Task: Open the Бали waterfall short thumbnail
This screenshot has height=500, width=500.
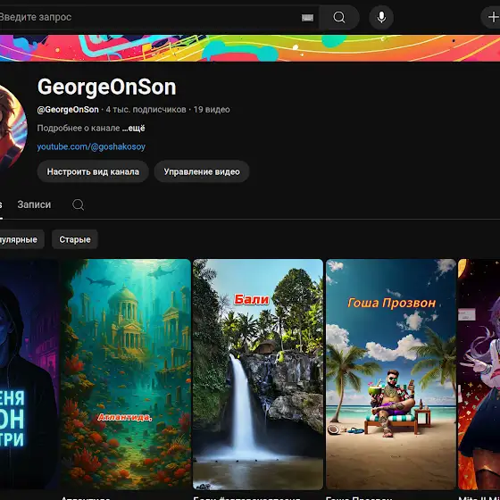Action: (x=258, y=374)
